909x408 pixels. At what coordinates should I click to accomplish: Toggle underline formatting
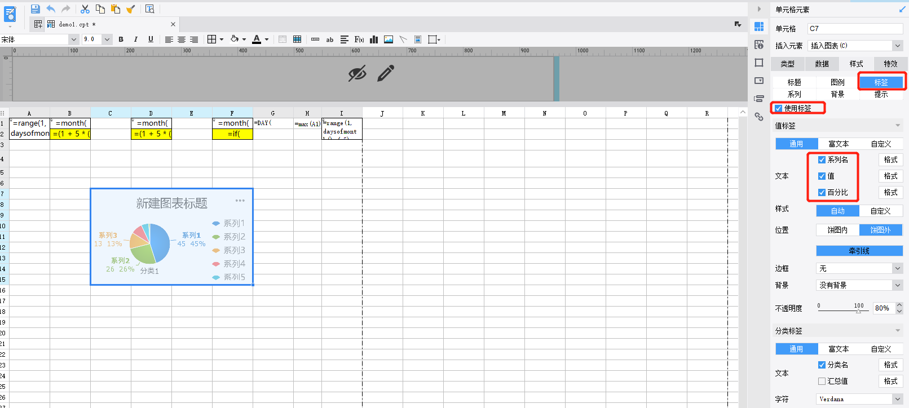pos(151,39)
